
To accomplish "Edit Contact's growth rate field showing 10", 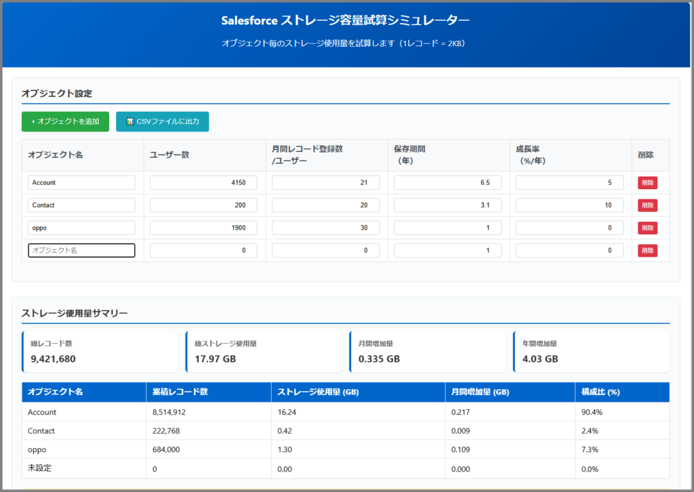I will tap(569, 205).
